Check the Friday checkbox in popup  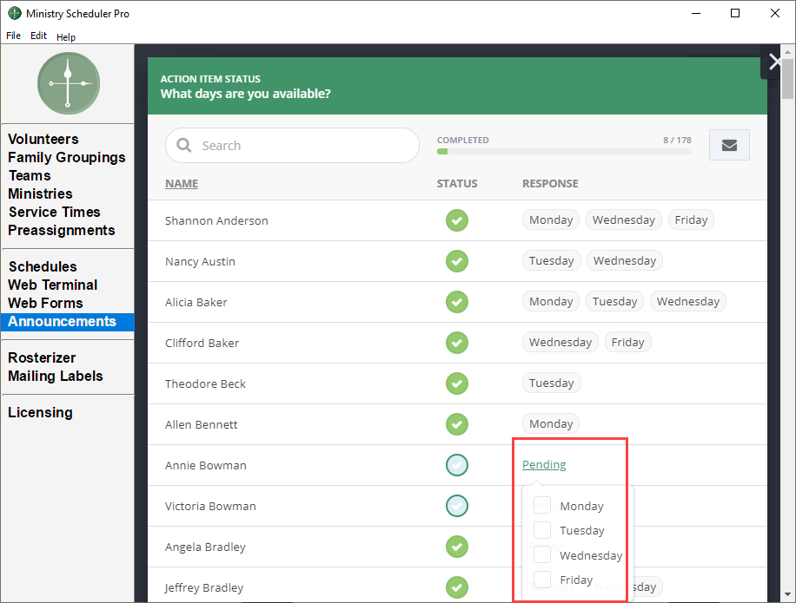pyautogui.click(x=542, y=580)
